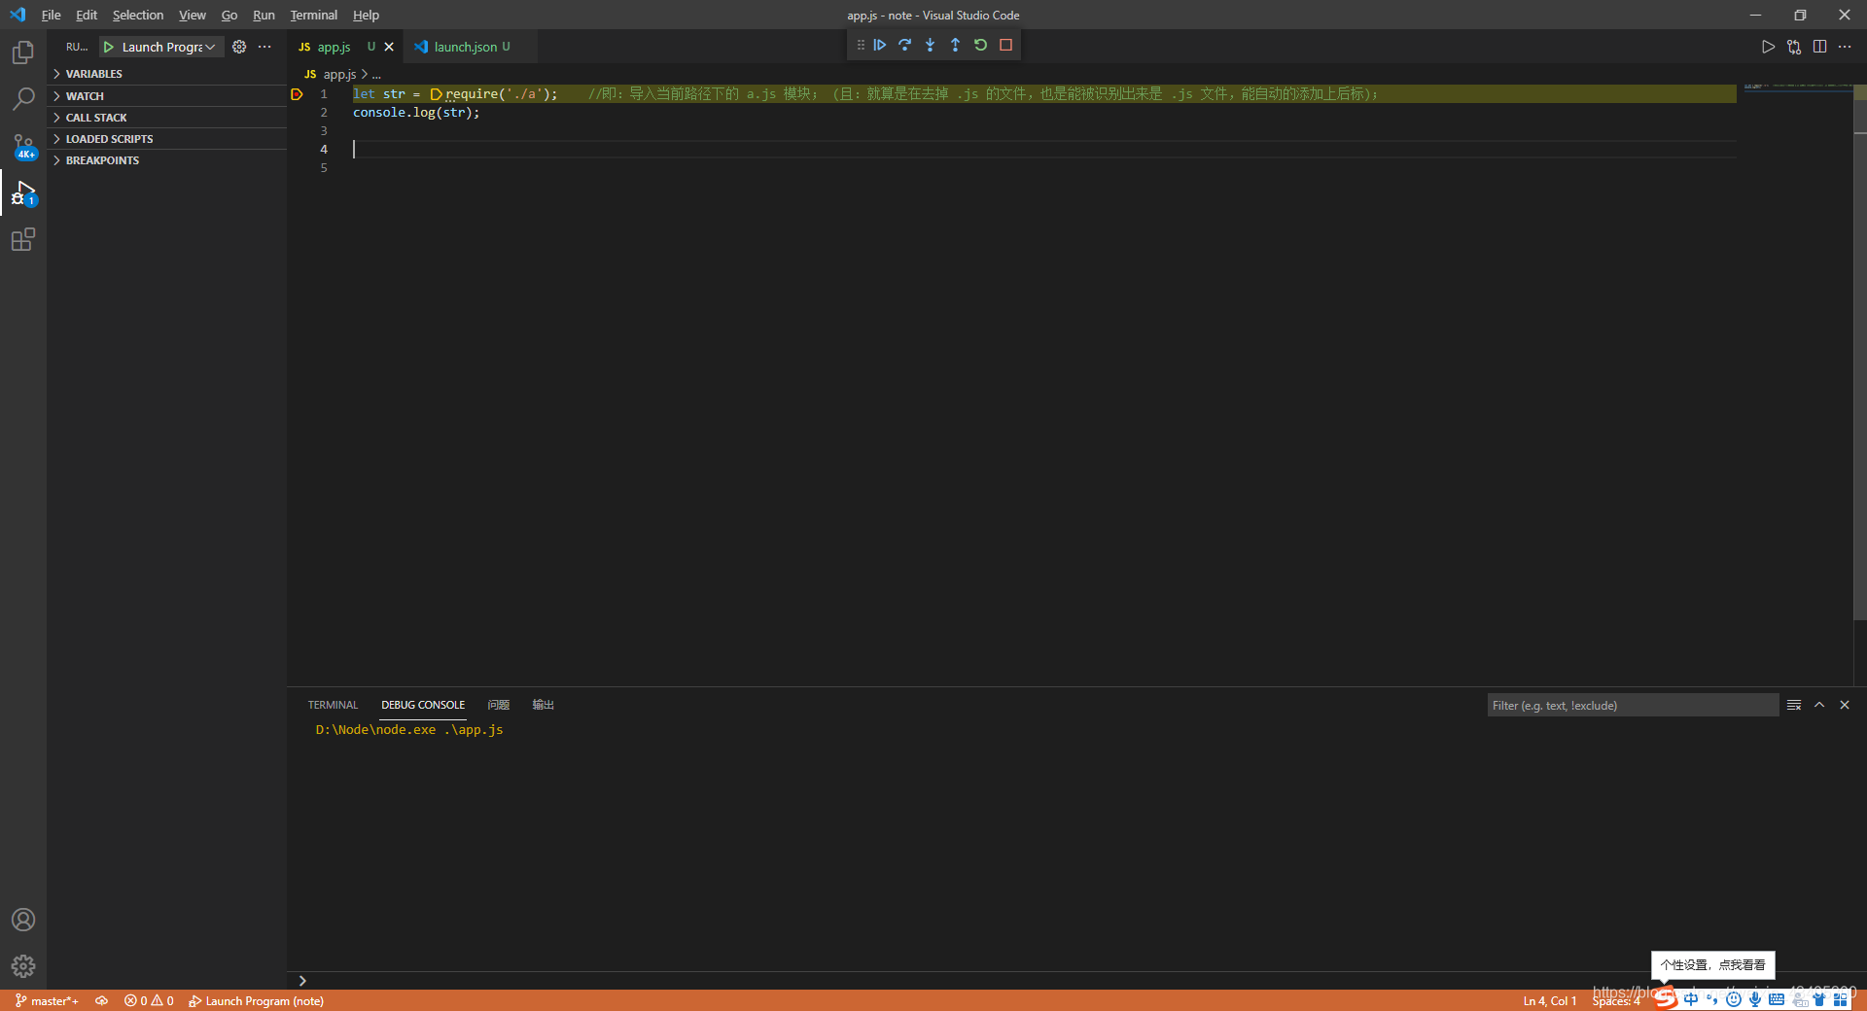Open the Selection menu
Image resolution: width=1867 pixels, height=1011 pixels.
(138, 15)
